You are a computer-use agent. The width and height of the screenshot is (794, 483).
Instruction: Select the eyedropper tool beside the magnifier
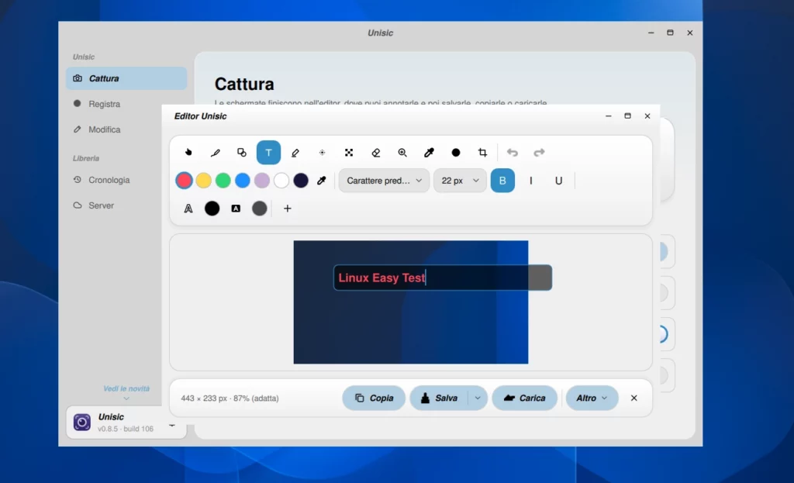coord(429,153)
